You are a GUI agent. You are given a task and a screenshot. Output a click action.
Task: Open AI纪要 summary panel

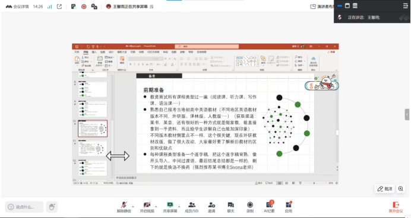[x=269, y=207]
